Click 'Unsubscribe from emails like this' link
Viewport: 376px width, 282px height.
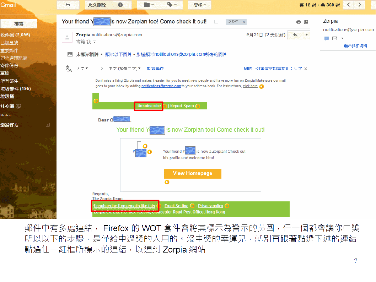[x=124, y=206]
